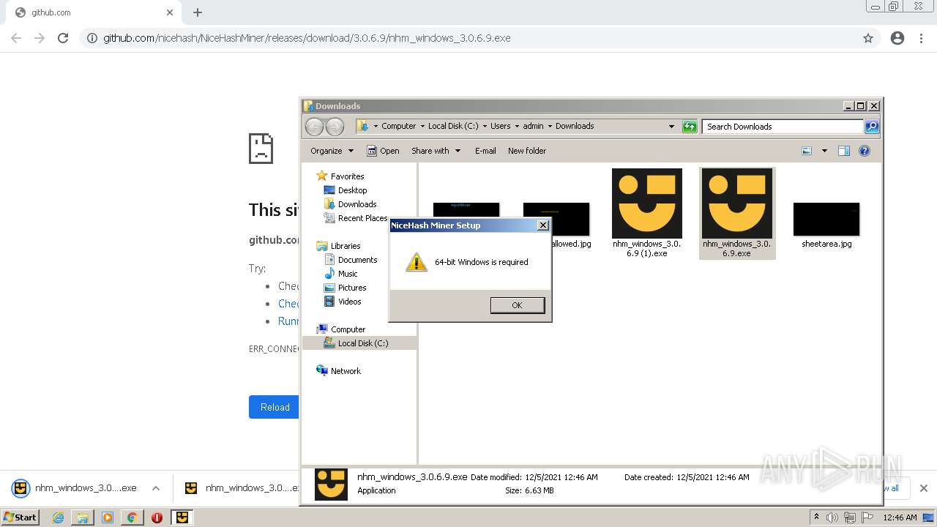Select nhm_windows_3.0.6.9.exe file icon
Screen dimensions: 937x527
point(736,203)
